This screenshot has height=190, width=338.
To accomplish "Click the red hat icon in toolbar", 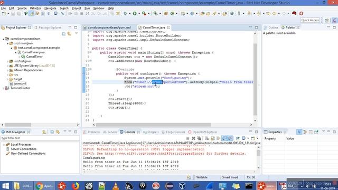I will tap(294, 13).
